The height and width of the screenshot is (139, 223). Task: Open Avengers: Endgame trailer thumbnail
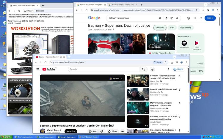(x=138, y=108)
